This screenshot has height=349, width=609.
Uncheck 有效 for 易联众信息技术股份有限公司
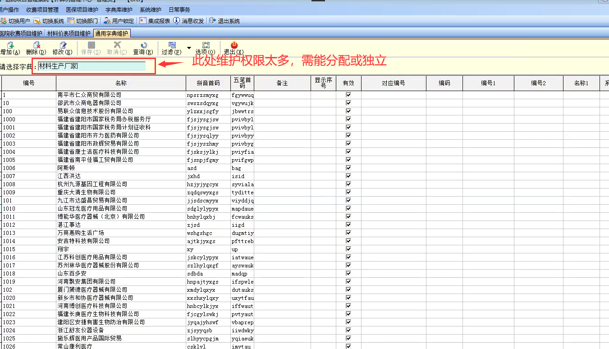tap(348, 111)
